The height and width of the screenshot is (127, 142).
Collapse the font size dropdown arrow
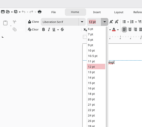pyautogui.click(x=105, y=22)
